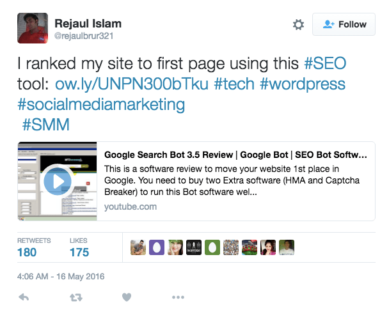Open the more options ellipsis menu
The image size is (389, 319).
[x=178, y=297]
